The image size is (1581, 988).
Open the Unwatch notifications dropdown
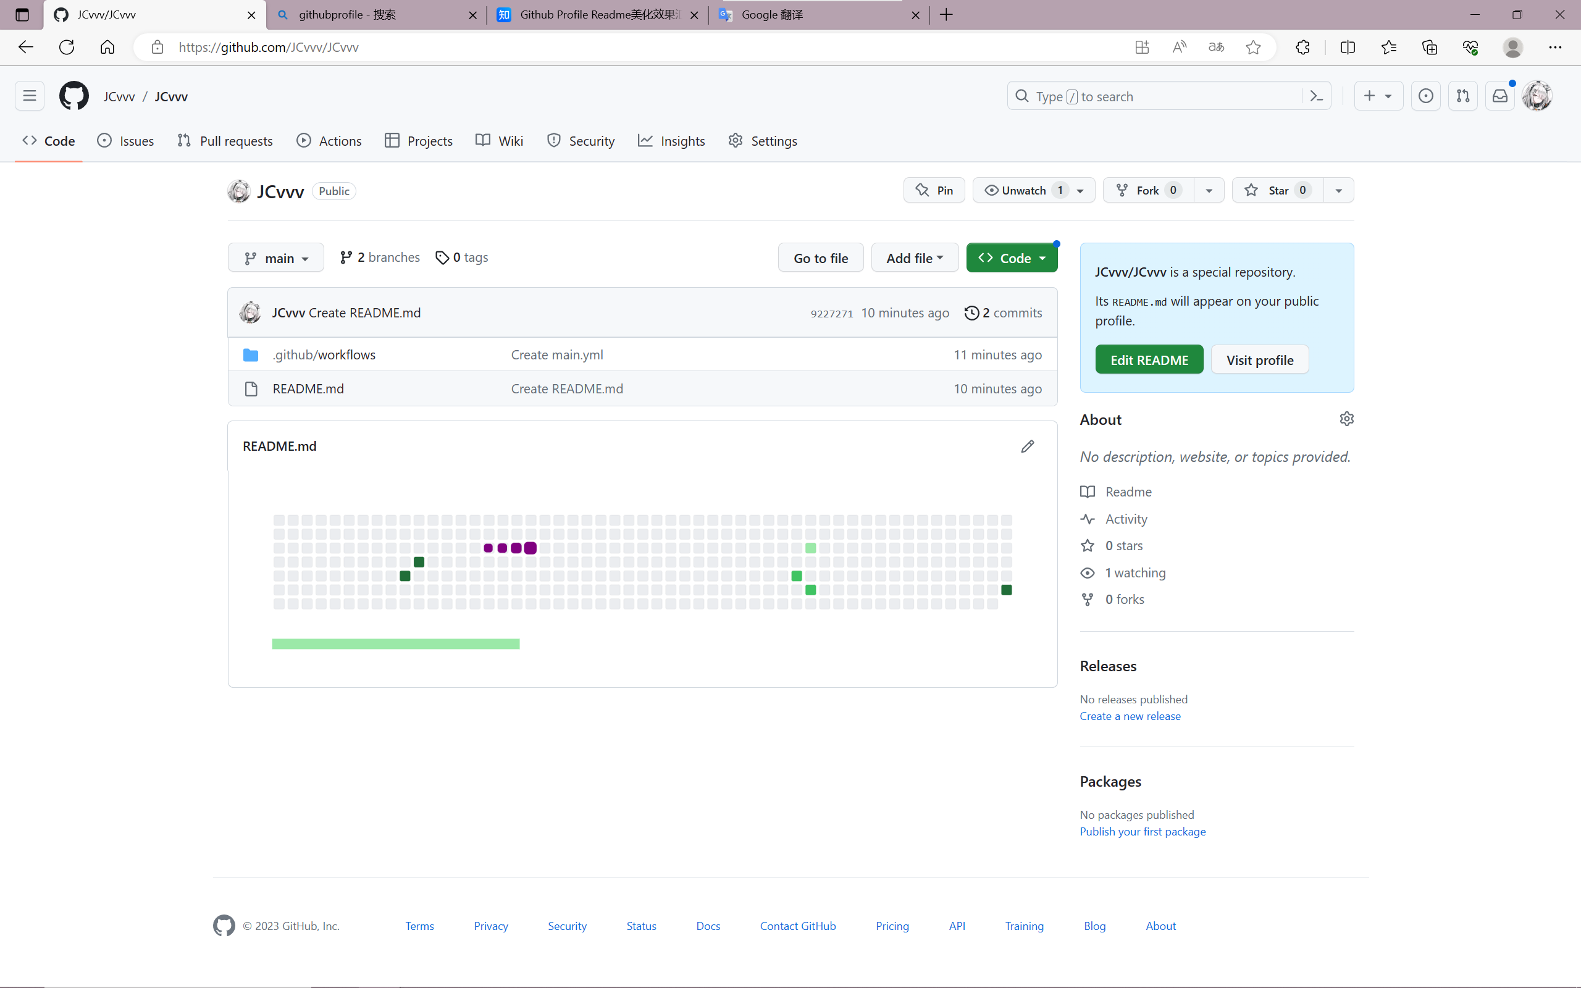(1034, 190)
